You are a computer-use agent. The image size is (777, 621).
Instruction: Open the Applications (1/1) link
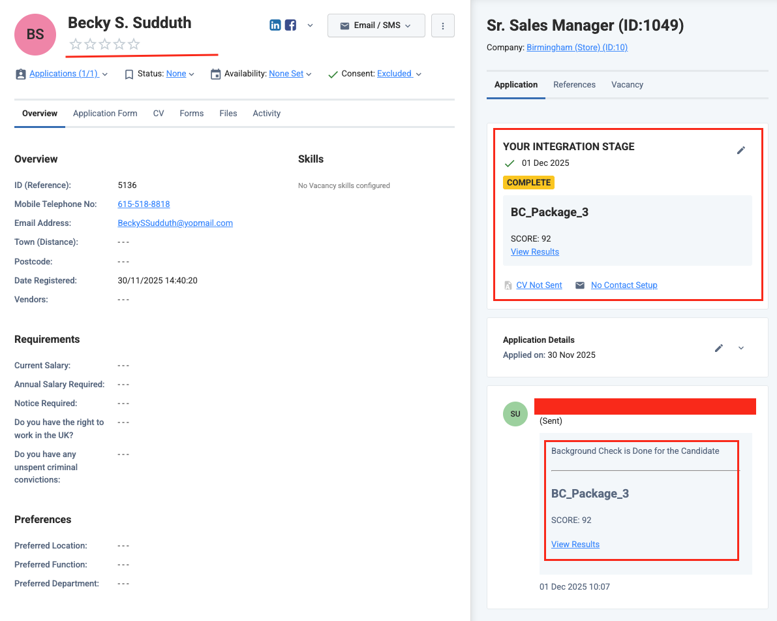coord(64,73)
